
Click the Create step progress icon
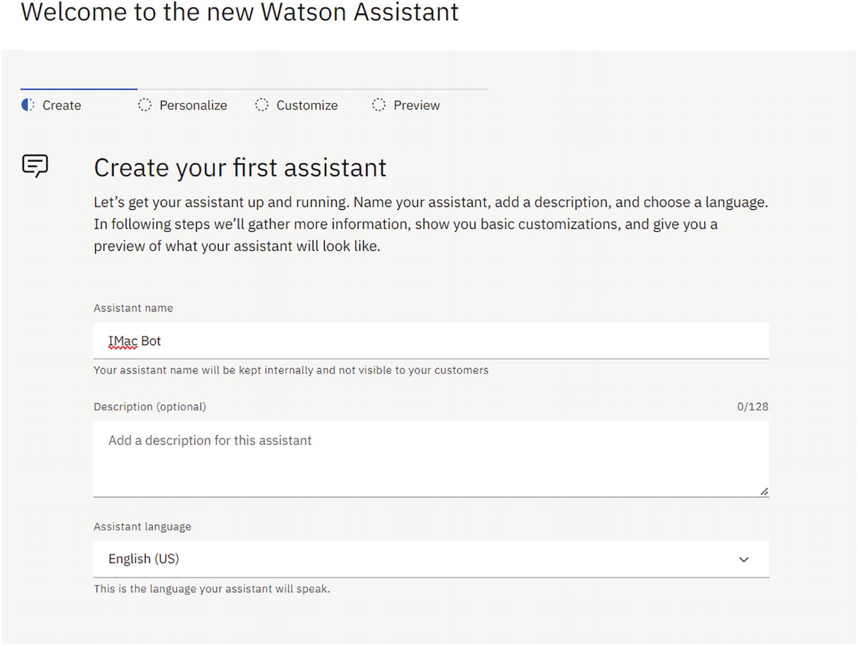point(28,105)
